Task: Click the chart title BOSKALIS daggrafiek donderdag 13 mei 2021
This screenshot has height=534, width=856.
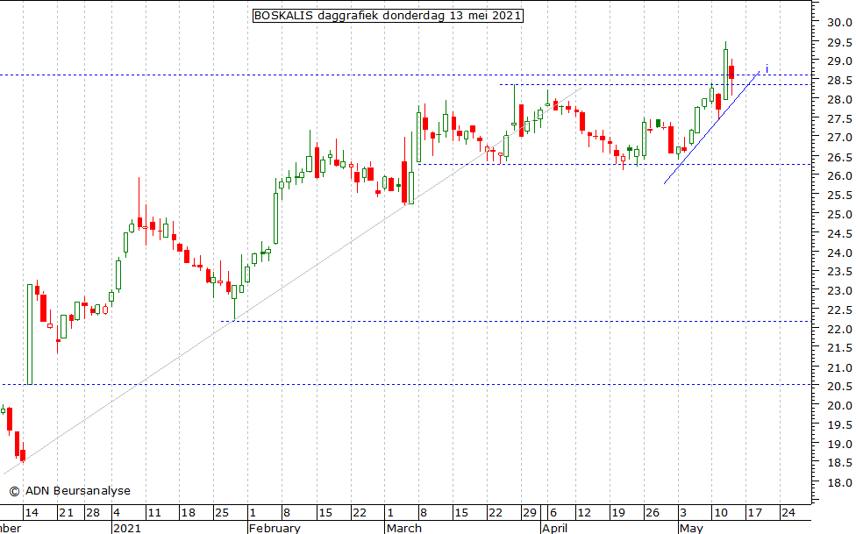Action: coord(388,15)
